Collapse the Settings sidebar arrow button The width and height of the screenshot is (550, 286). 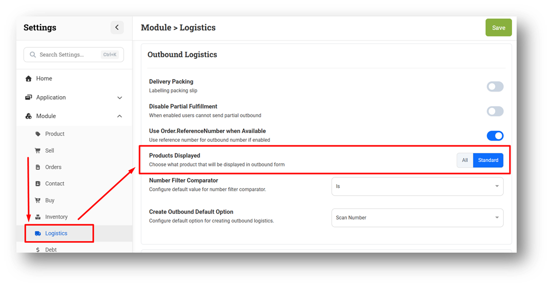[117, 28]
